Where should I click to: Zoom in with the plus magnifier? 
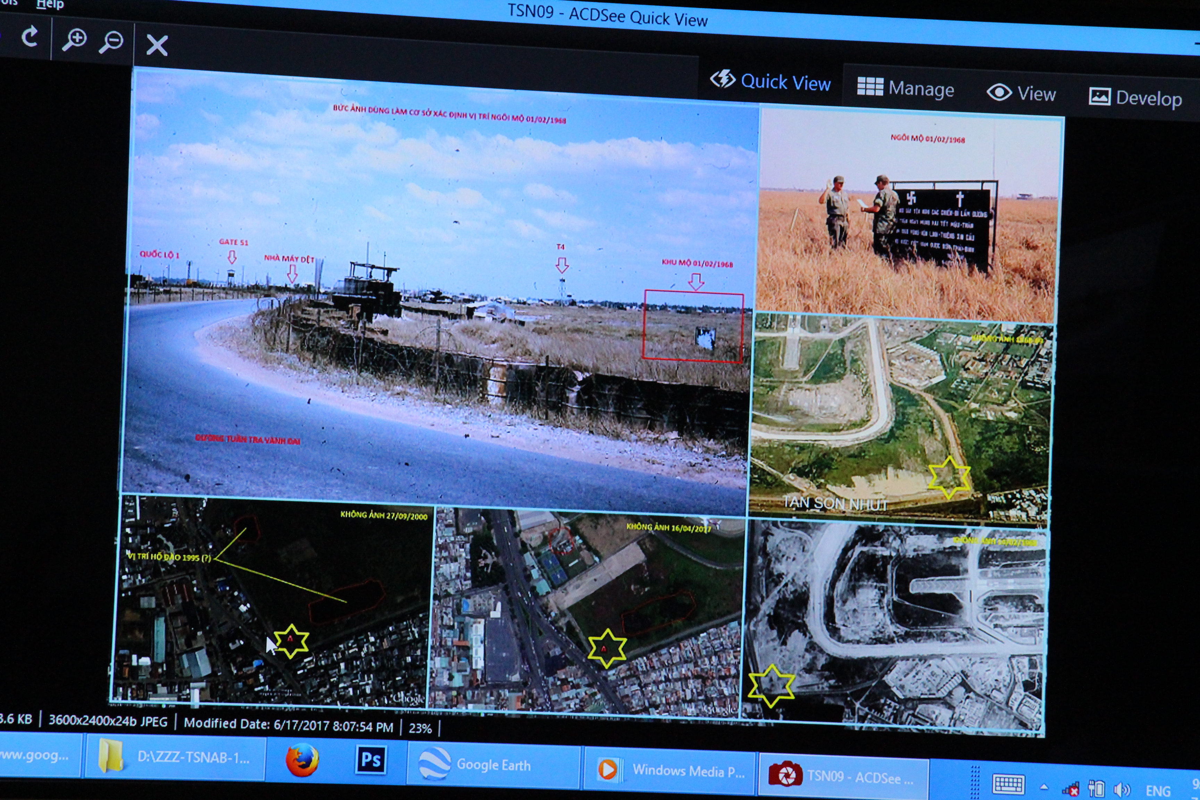click(x=75, y=39)
